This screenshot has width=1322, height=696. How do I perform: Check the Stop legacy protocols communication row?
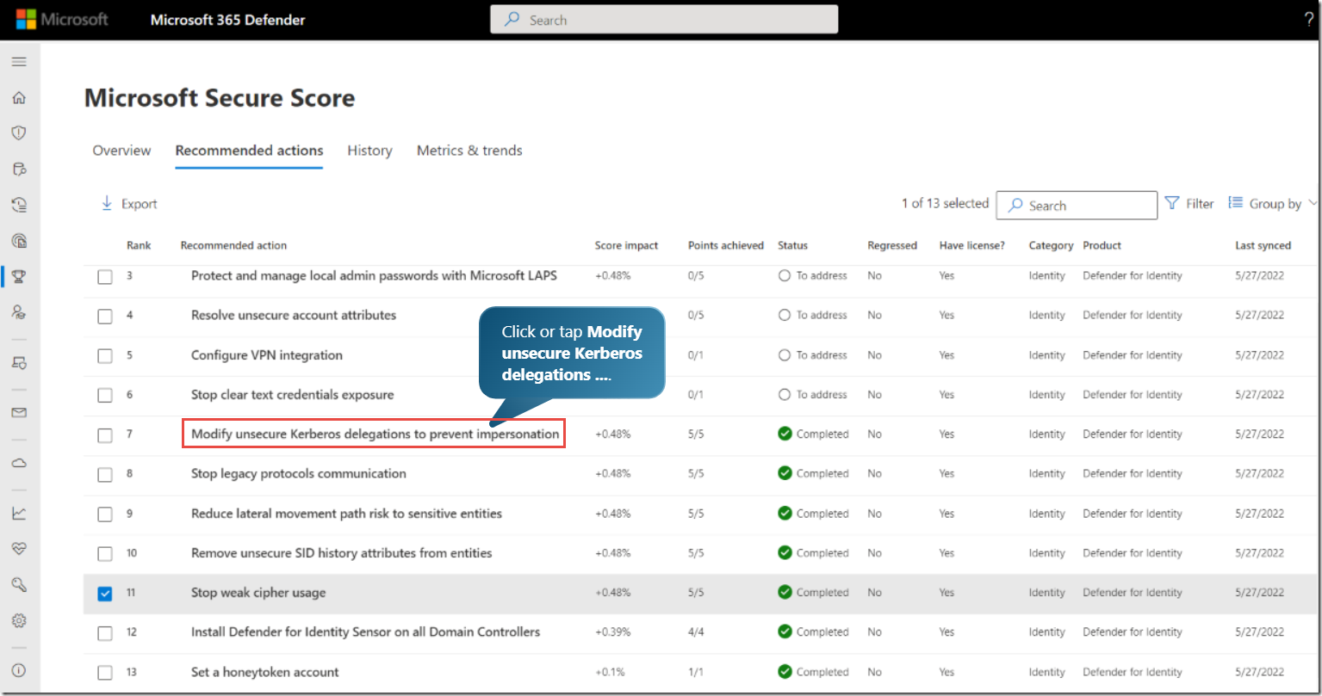tap(105, 475)
